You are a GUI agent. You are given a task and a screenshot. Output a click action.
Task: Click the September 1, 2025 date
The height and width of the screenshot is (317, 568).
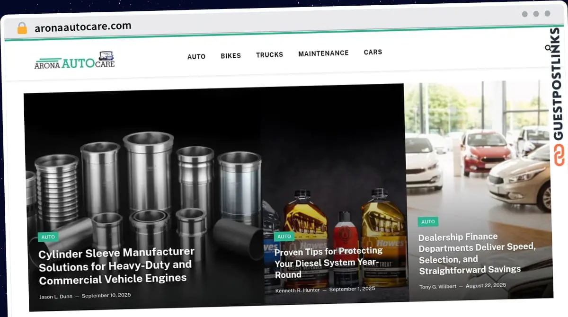(x=352, y=289)
